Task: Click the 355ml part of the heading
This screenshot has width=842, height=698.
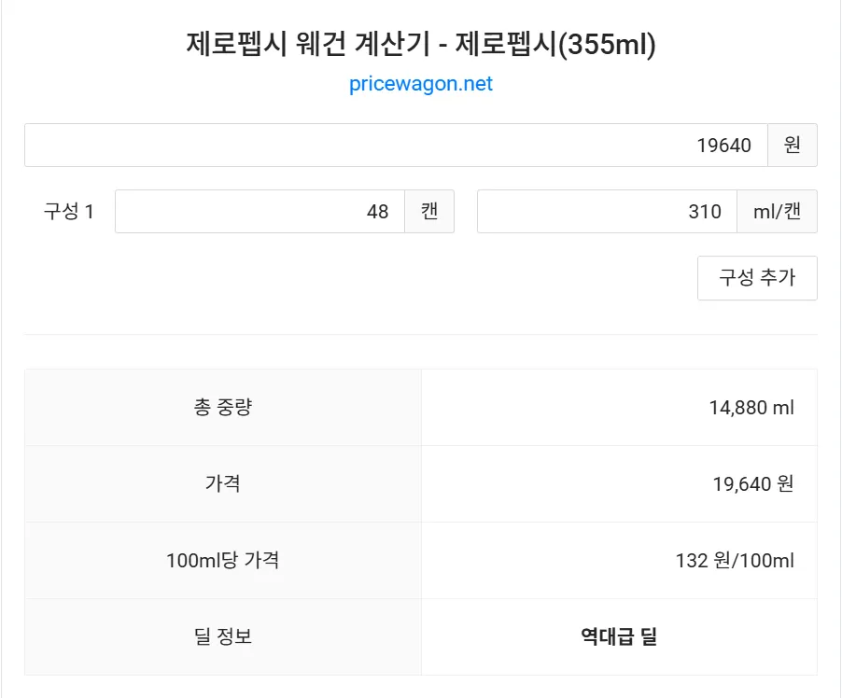Action: pyautogui.click(x=607, y=44)
